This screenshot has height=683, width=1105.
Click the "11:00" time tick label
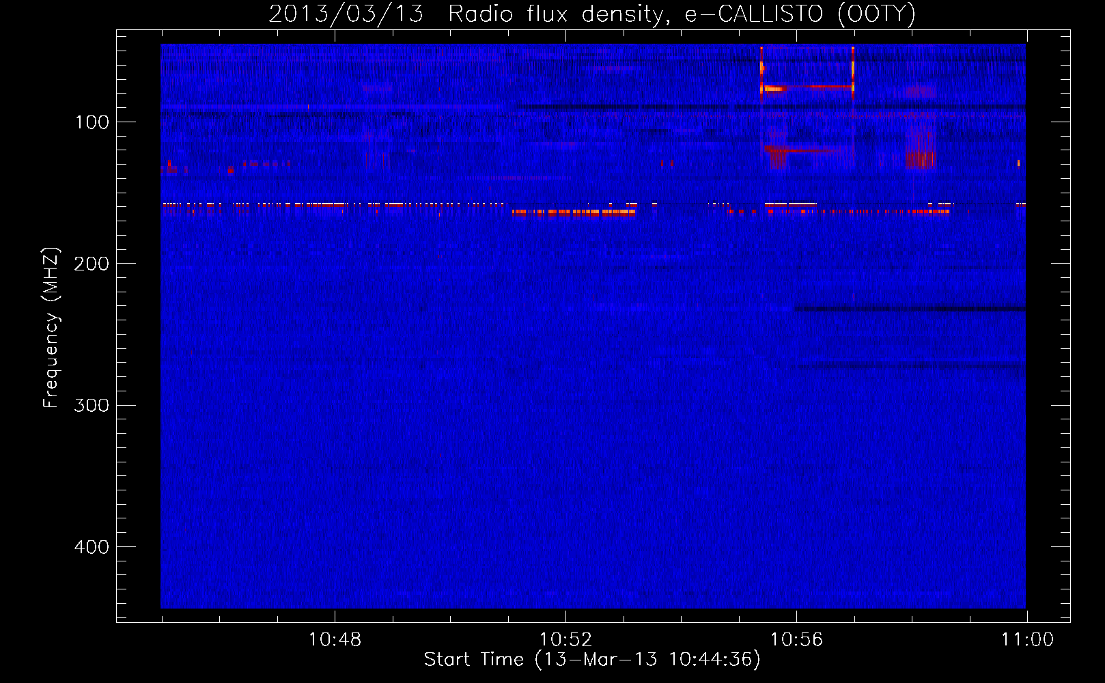tap(1027, 640)
